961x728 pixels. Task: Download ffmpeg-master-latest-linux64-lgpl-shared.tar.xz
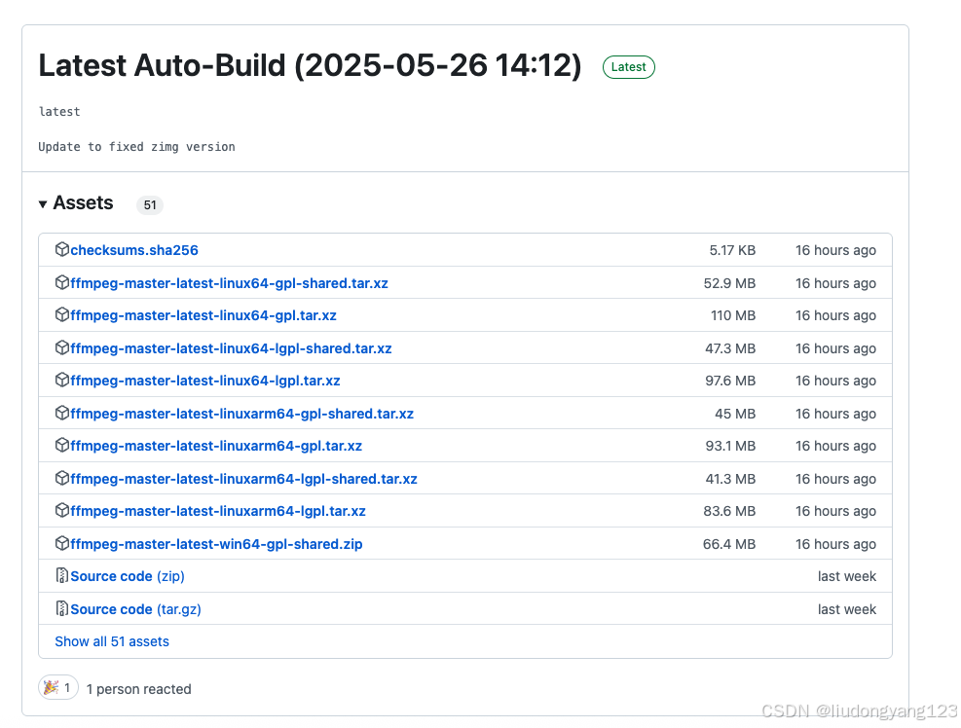click(231, 348)
